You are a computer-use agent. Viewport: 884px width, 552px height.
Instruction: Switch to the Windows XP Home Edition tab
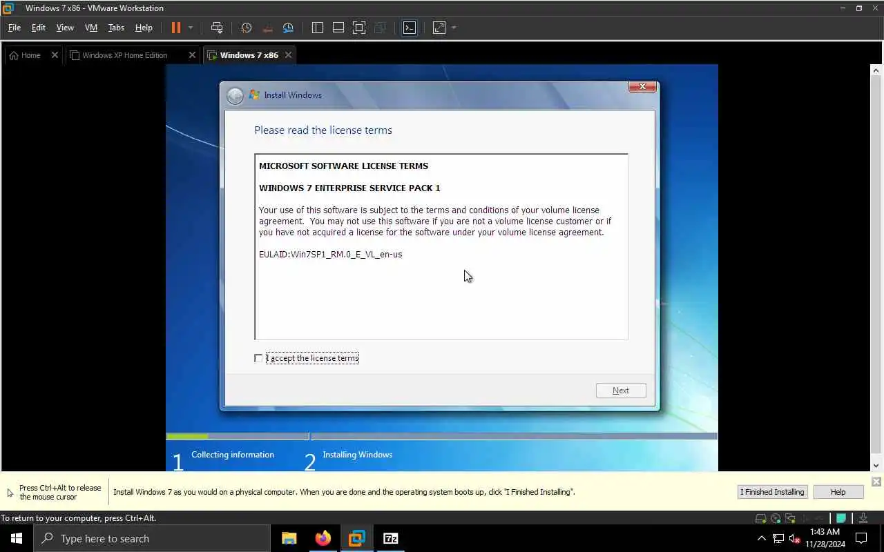tap(125, 55)
